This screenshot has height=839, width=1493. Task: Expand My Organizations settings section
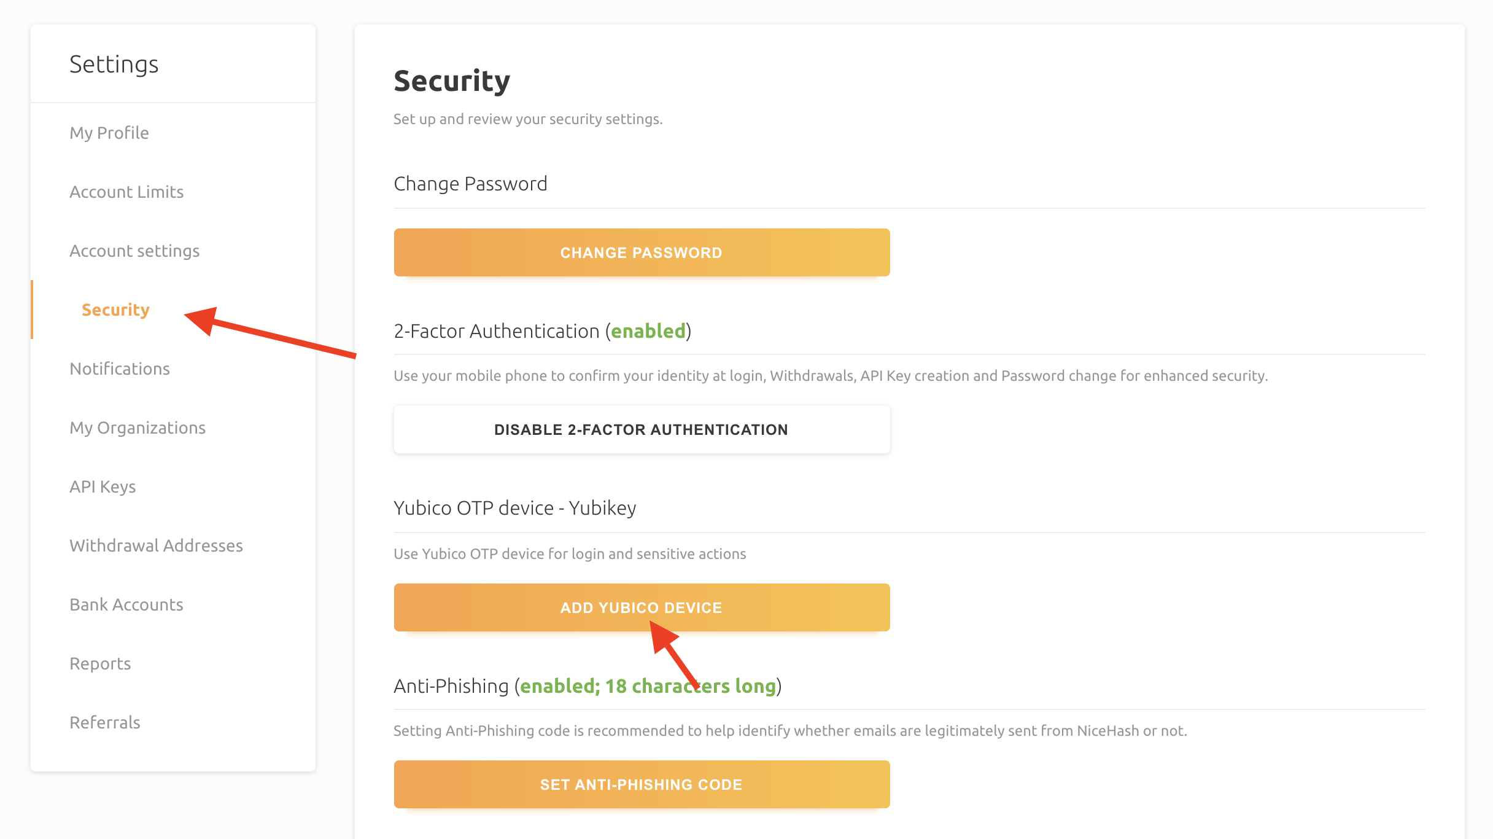click(x=138, y=427)
